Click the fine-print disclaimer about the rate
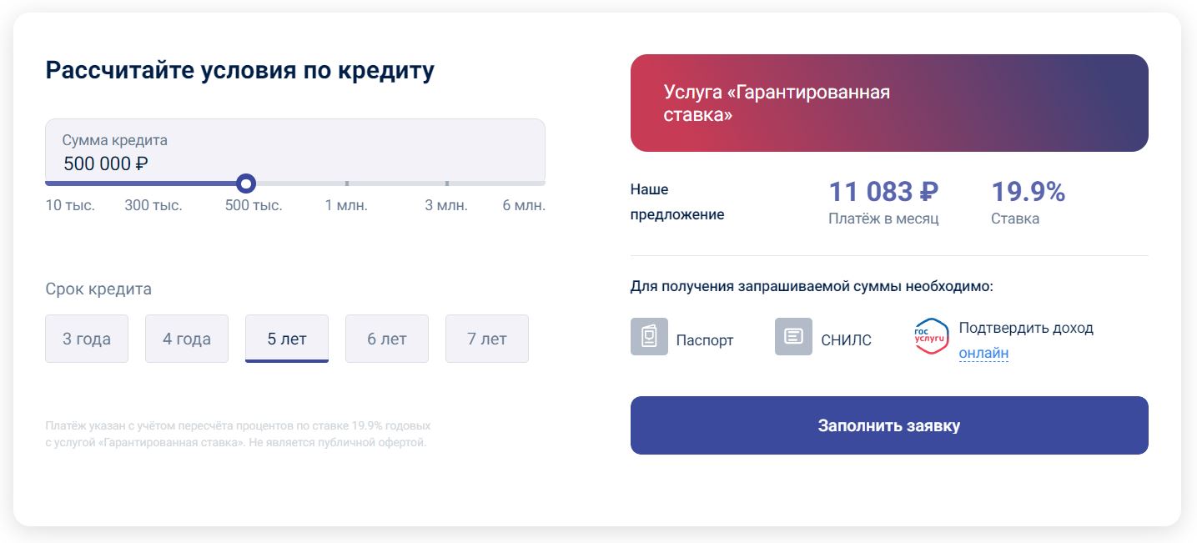The height and width of the screenshot is (543, 1197). click(x=238, y=434)
